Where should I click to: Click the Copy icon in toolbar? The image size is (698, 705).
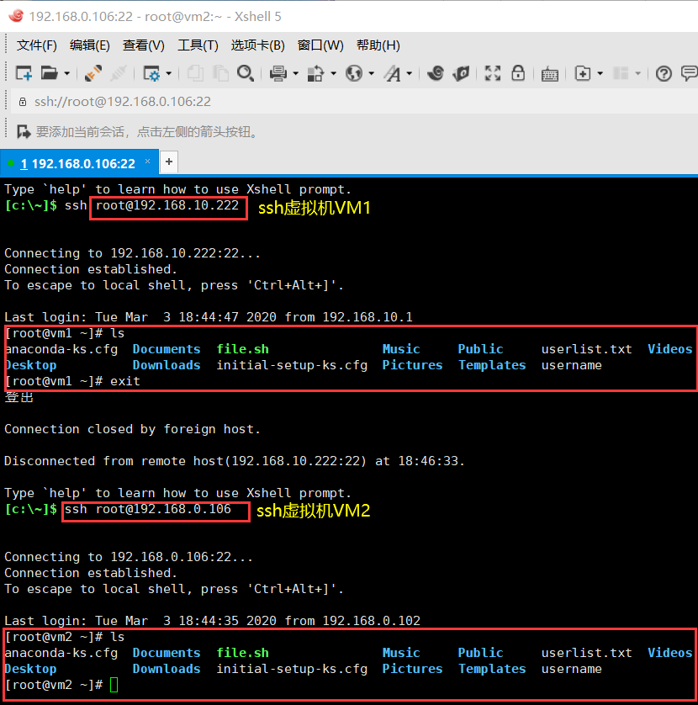(x=195, y=73)
